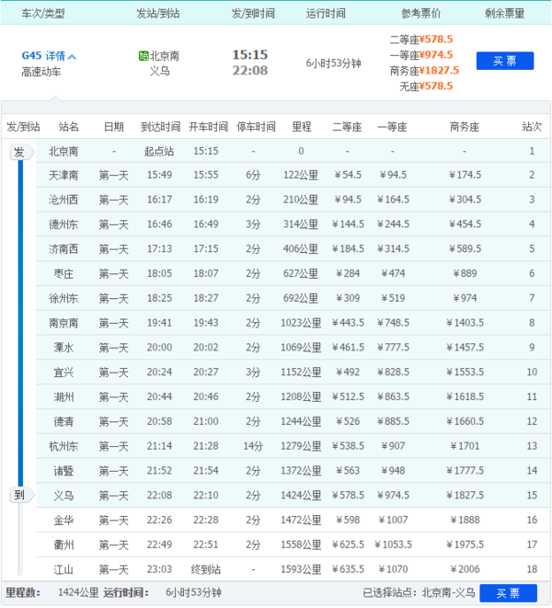Screen dimensions: 552x608
Task: Click the 一等座 price ¥974.5 in summary
Action: (435, 55)
